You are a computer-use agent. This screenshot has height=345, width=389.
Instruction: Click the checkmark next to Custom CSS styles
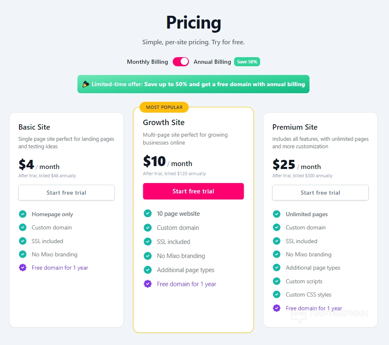tap(277, 294)
